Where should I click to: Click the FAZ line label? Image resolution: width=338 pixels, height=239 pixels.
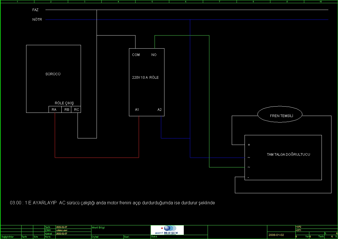coord(35,10)
